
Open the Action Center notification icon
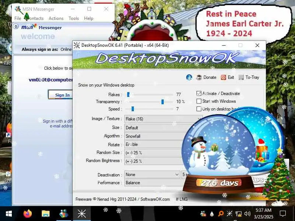(283, 214)
